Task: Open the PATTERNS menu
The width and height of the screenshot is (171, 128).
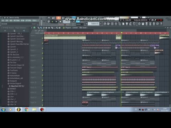Action: pyautogui.click(x=17, y=21)
